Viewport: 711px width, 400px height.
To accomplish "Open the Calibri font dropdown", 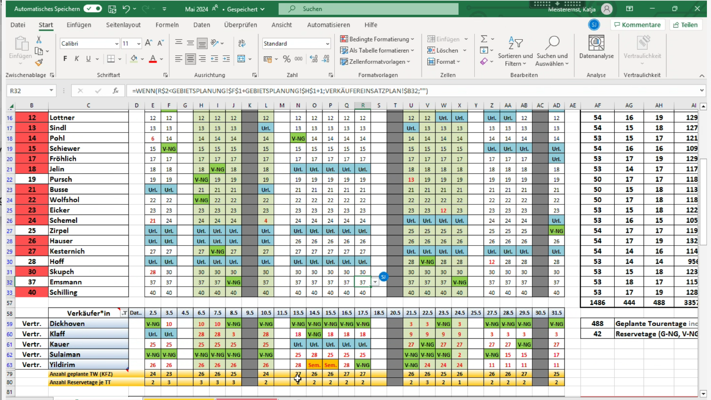I will coord(116,43).
